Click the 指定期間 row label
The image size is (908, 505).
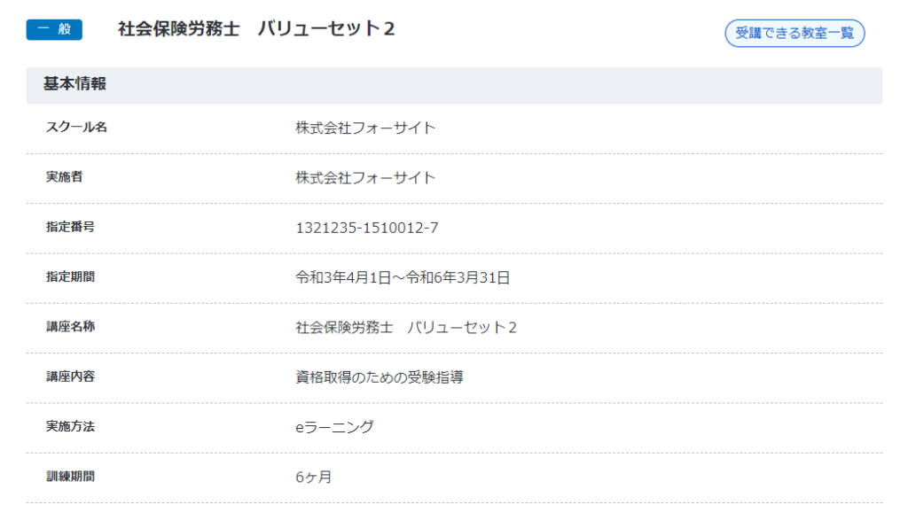click(70, 277)
